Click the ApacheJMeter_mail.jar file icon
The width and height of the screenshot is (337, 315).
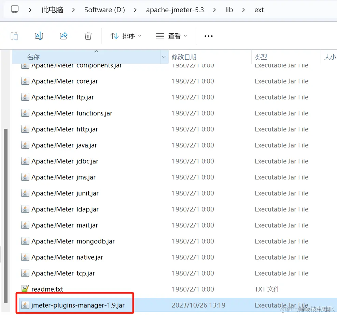pos(25,225)
